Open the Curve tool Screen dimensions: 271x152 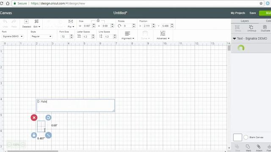pyautogui.click(x=145, y=35)
